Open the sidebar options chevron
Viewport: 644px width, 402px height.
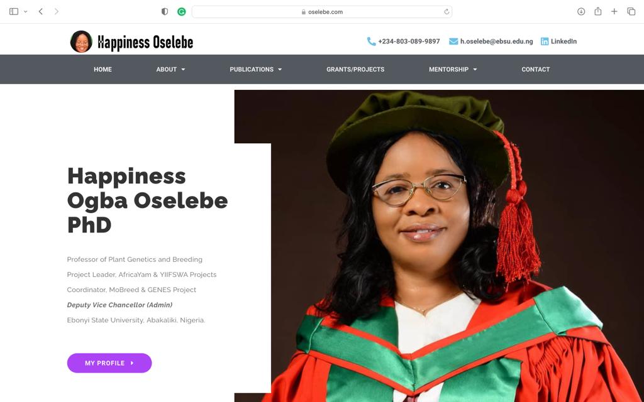pos(26,11)
